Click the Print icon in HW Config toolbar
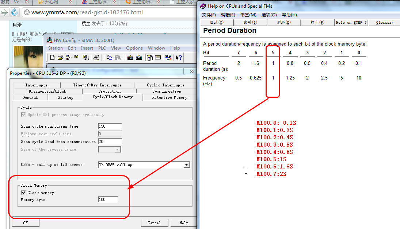The image size is (400, 229). coord(96,57)
